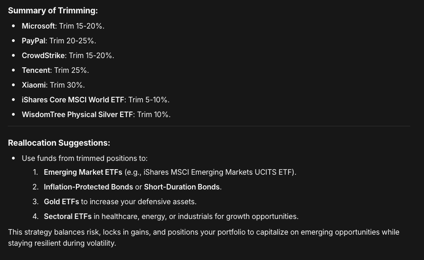Click the "Trim 30%" text beside Xiaomi
Image resolution: width=424 pixels, height=260 pixels.
click(x=66, y=85)
